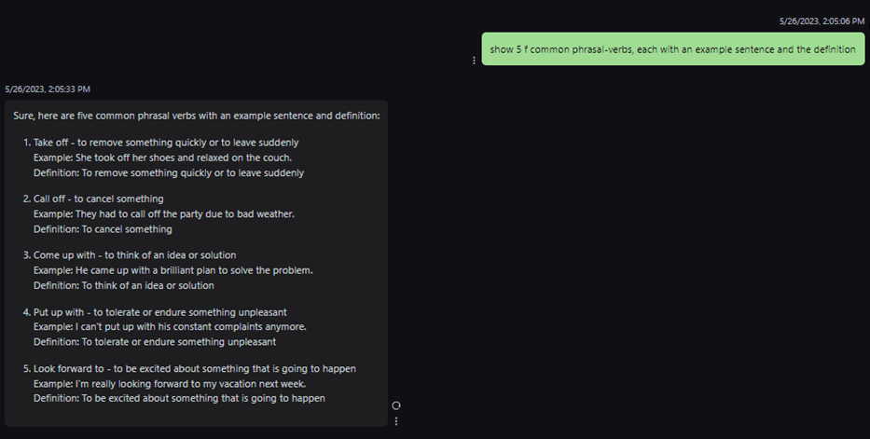The height and width of the screenshot is (439, 870).
Task: Click the intro sentence starting 'Sure, here are five'
Action: pyautogui.click(x=197, y=116)
